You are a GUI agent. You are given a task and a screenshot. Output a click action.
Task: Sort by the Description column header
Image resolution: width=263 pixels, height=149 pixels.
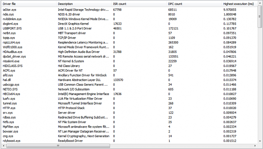(84, 4)
